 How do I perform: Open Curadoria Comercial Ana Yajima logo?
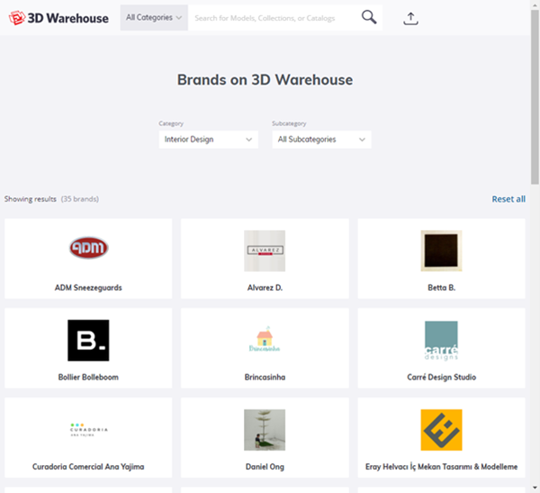pos(88,429)
